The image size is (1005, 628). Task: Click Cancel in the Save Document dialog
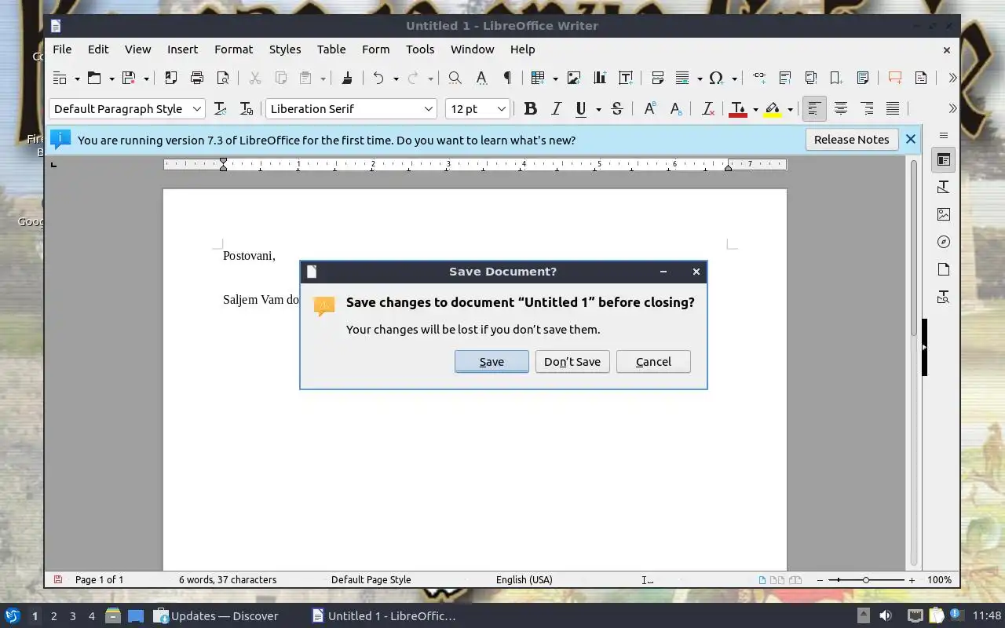pos(653,362)
